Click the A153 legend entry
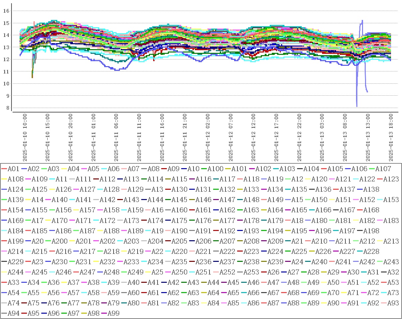 (391, 200)
